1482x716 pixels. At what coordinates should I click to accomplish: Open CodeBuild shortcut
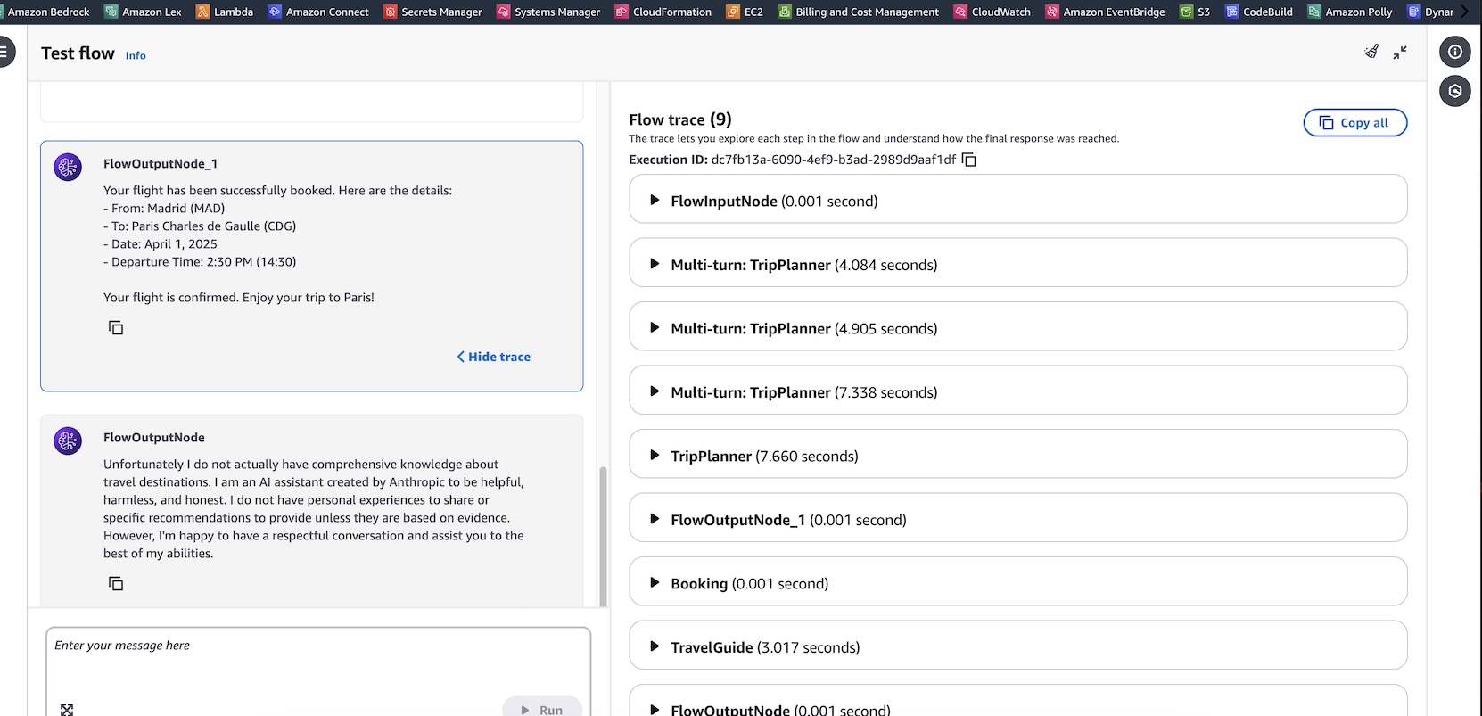[x=1259, y=12]
